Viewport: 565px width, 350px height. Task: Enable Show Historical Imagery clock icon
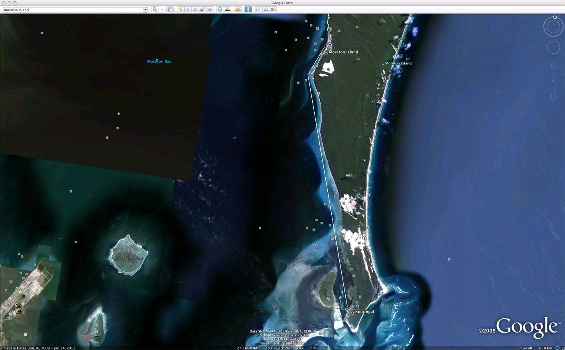point(220,9)
